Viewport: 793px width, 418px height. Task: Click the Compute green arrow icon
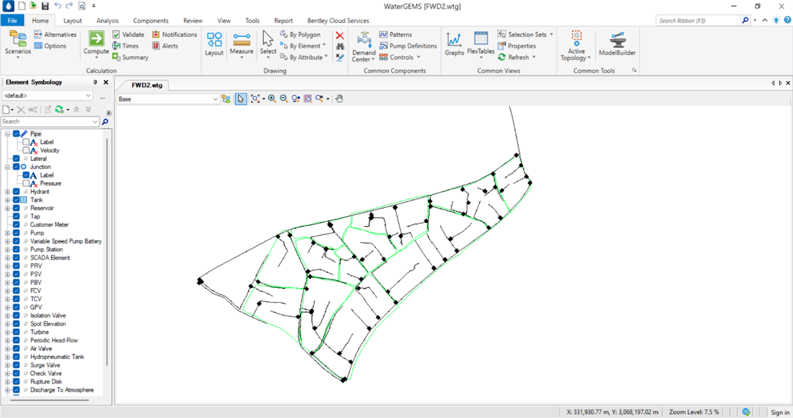pyautogui.click(x=96, y=39)
